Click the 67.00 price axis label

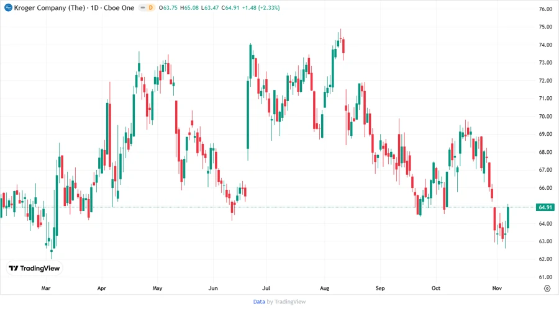pos(545,170)
